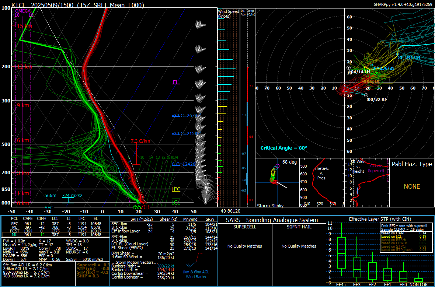Click the MeanW = 11.2g/kg readout
This screenshot has height=287, width=435.
coord(20,245)
